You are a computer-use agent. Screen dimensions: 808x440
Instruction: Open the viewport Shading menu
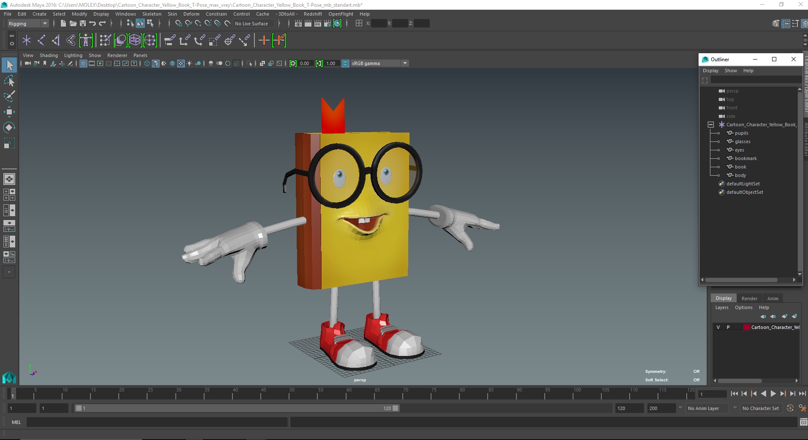[x=49, y=55]
